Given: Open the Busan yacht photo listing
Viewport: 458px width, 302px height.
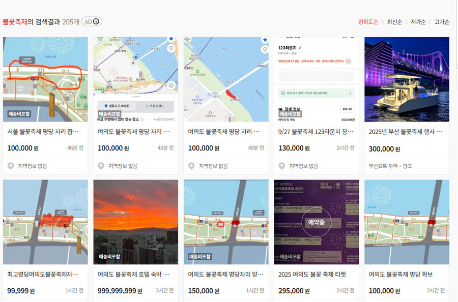Looking at the screenshot, I should click(x=407, y=79).
